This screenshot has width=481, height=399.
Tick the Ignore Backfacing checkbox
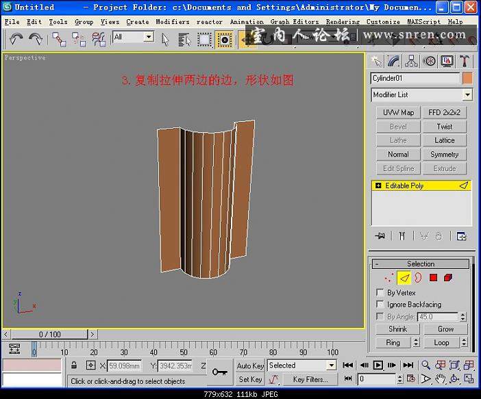coord(380,305)
